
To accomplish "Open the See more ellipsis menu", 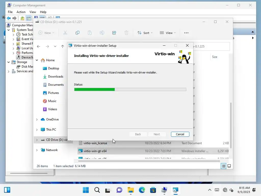I will coord(186,33).
